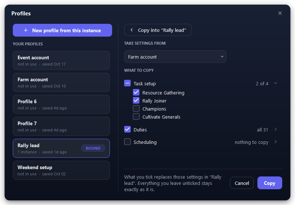Click the Resource Gathering label
Screen dimensions: 295x205
click(x=163, y=93)
